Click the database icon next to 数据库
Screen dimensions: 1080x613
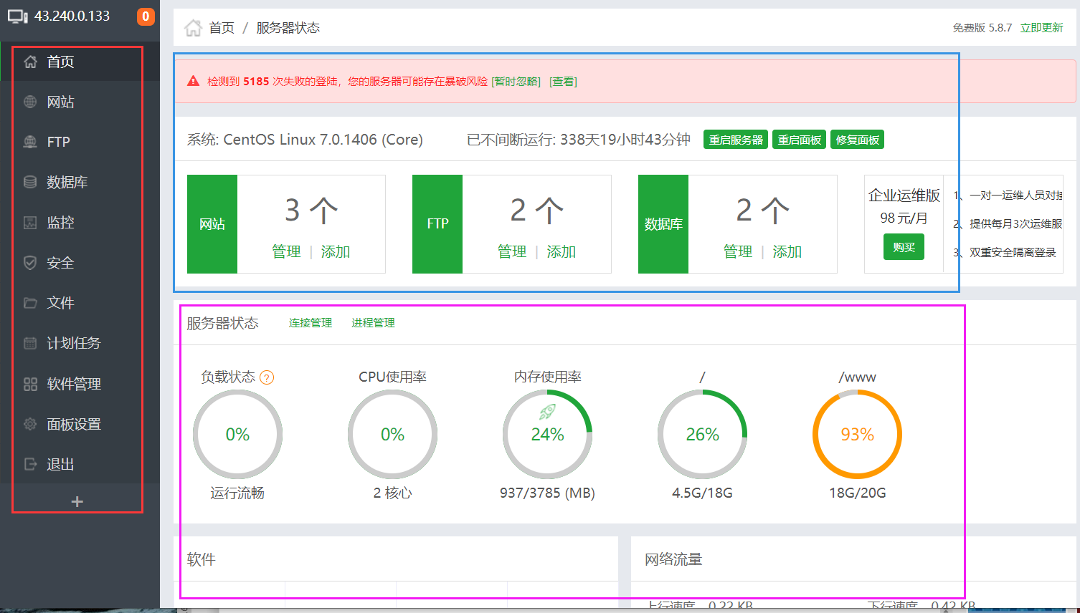pyautogui.click(x=30, y=182)
